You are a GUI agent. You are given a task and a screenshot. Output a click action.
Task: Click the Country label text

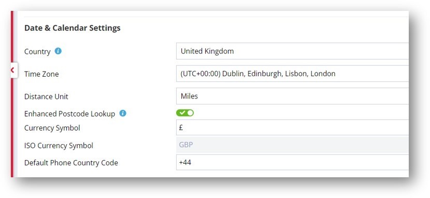coord(37,51)
